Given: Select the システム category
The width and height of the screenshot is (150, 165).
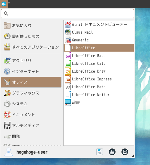Looking at the screenshot, I should point(31,104).
